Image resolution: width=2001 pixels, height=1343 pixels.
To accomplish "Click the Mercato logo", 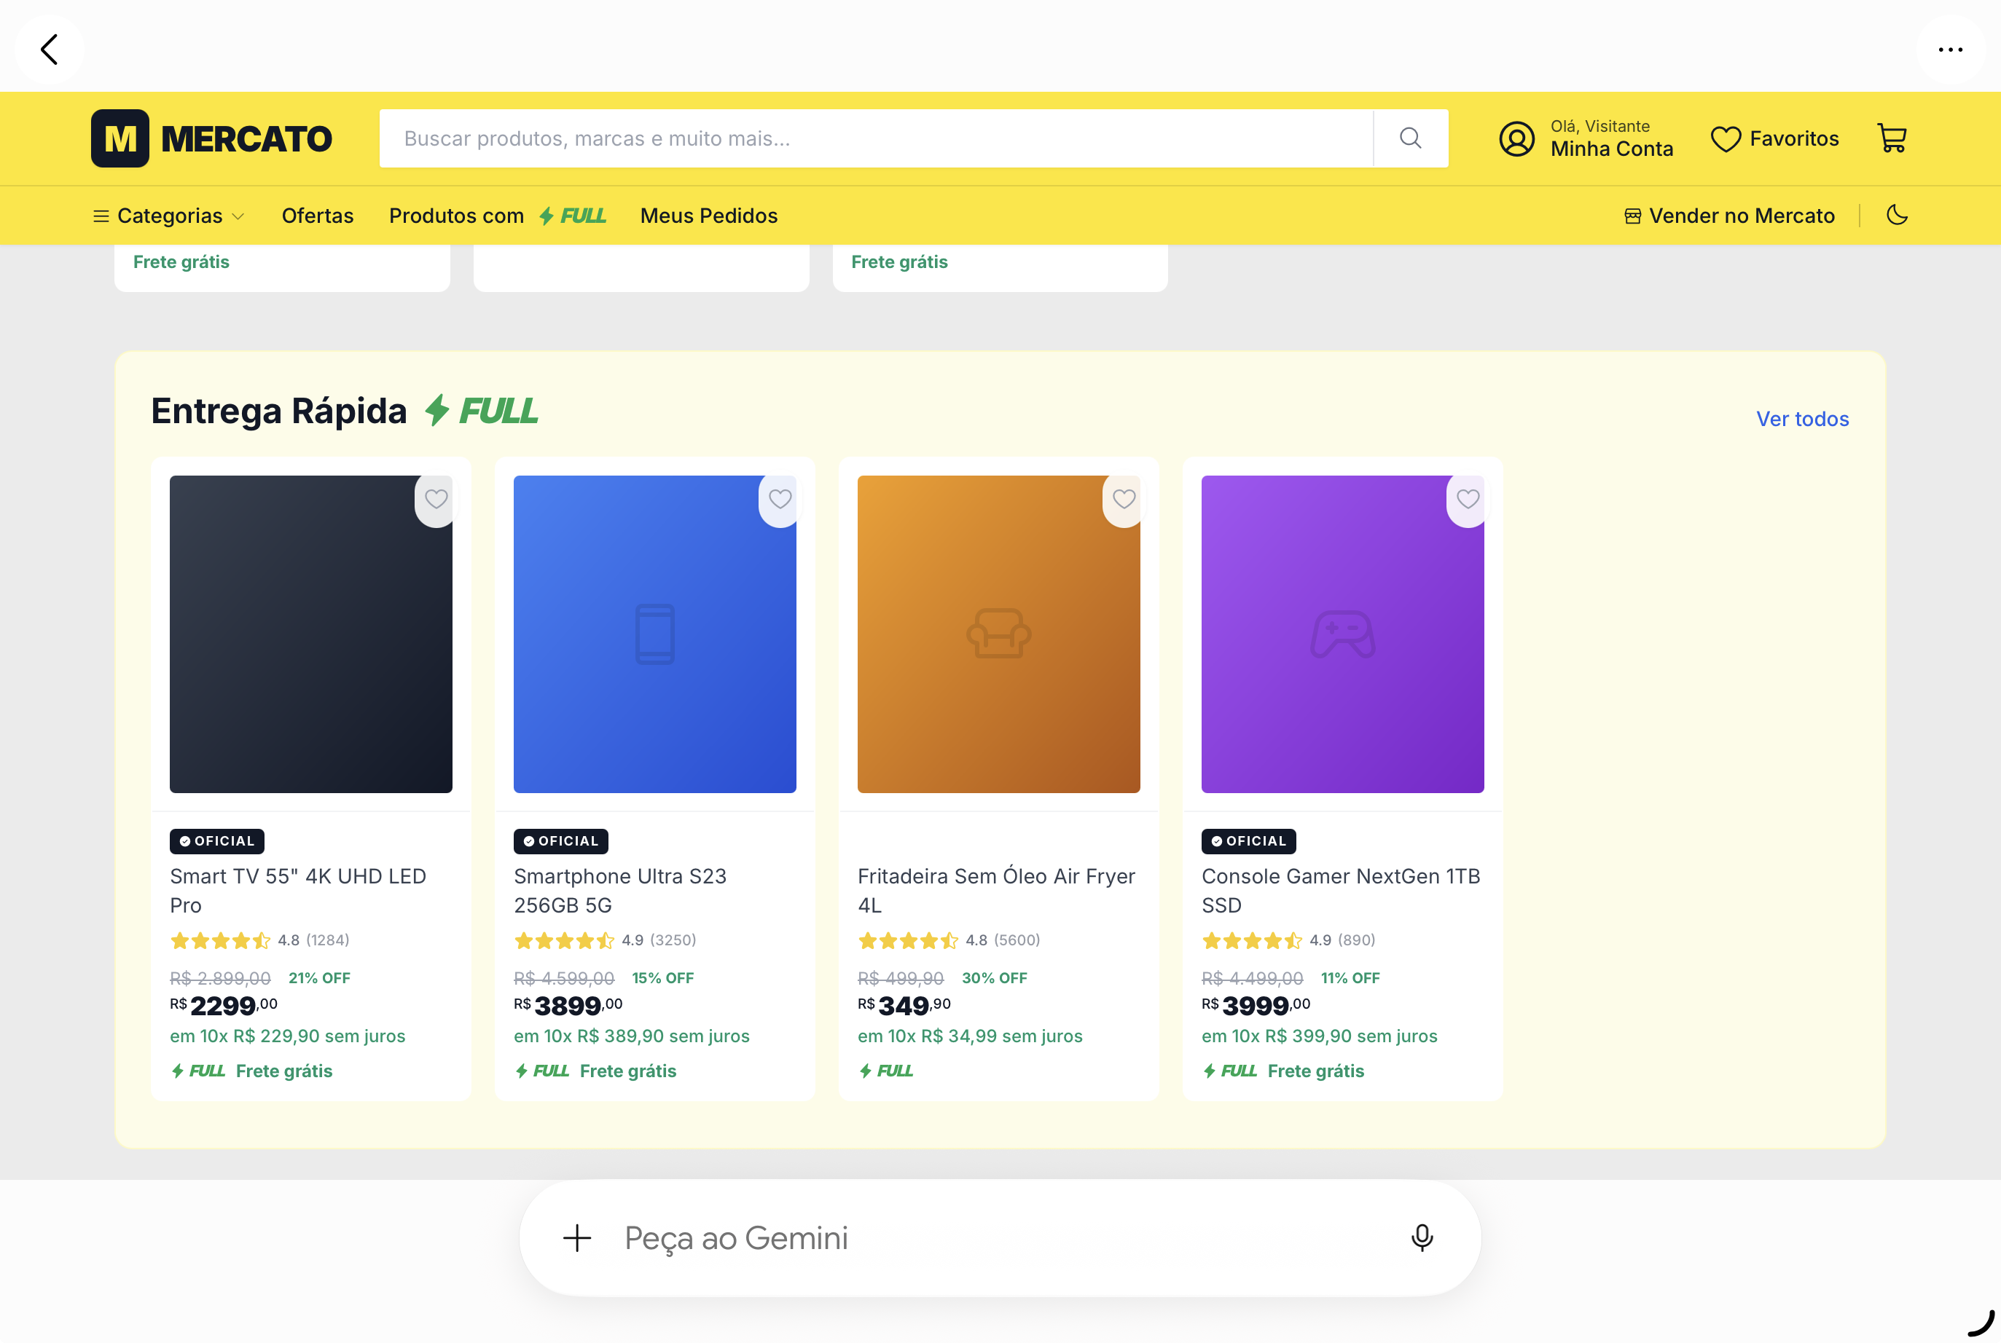I will coord(211,138).
